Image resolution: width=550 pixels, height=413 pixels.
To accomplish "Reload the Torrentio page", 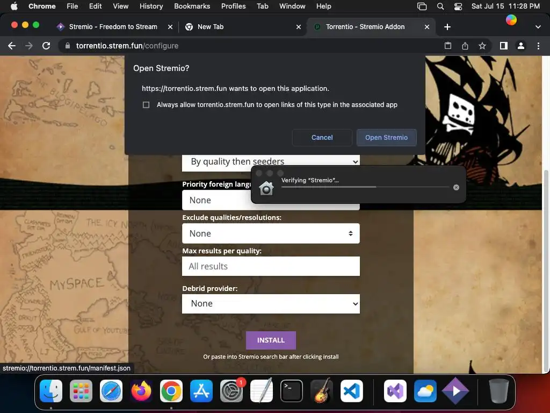I will [x=46, y=46].
